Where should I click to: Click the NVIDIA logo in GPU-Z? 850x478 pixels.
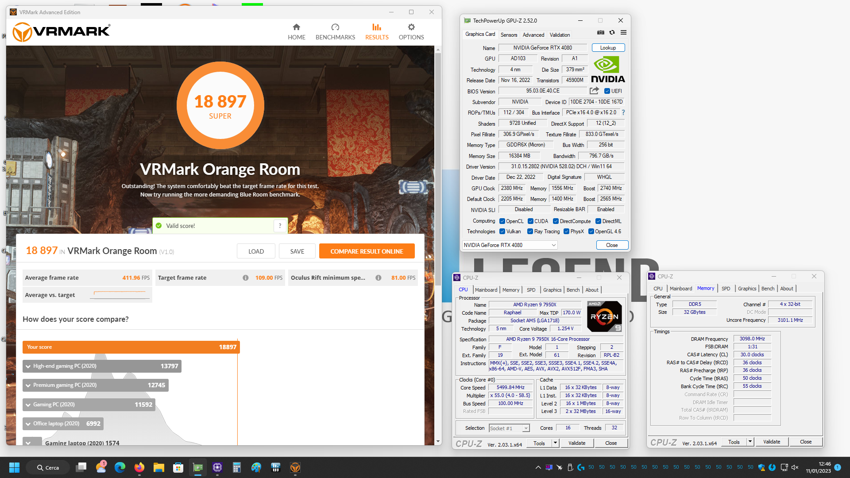point(608,70)
